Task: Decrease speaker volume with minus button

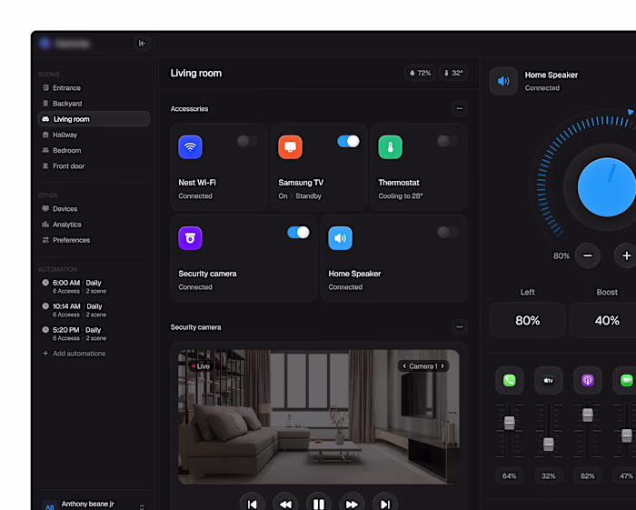Action: pyautogui.click(x=587, y=255)
